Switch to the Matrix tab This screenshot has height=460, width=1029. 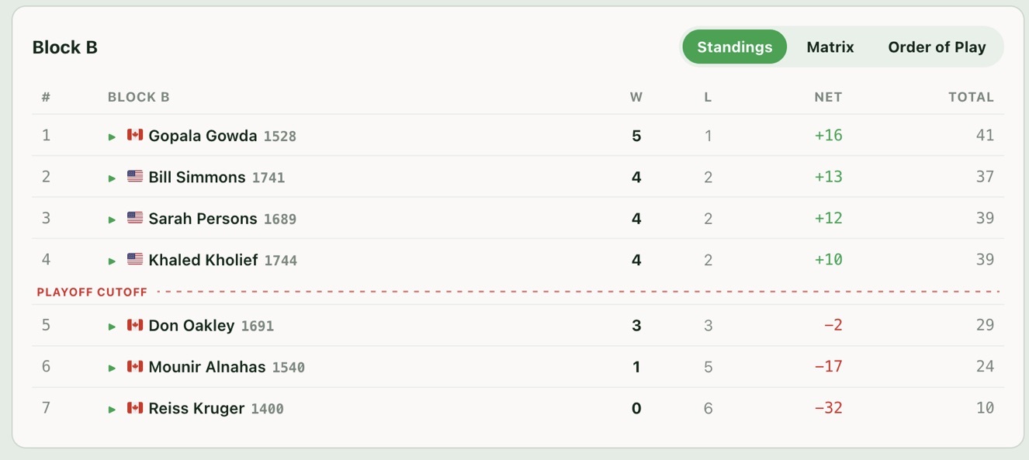[830, 47]
